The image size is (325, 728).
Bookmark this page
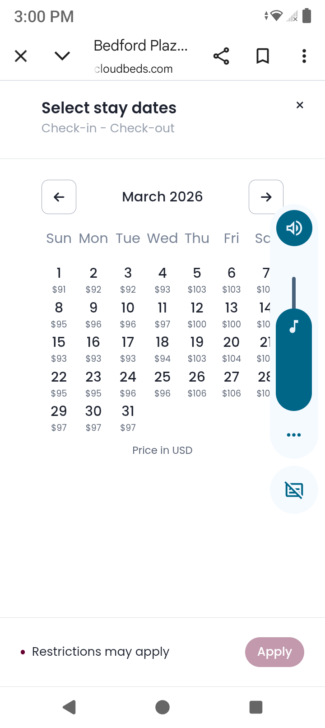tap(263, 56)
